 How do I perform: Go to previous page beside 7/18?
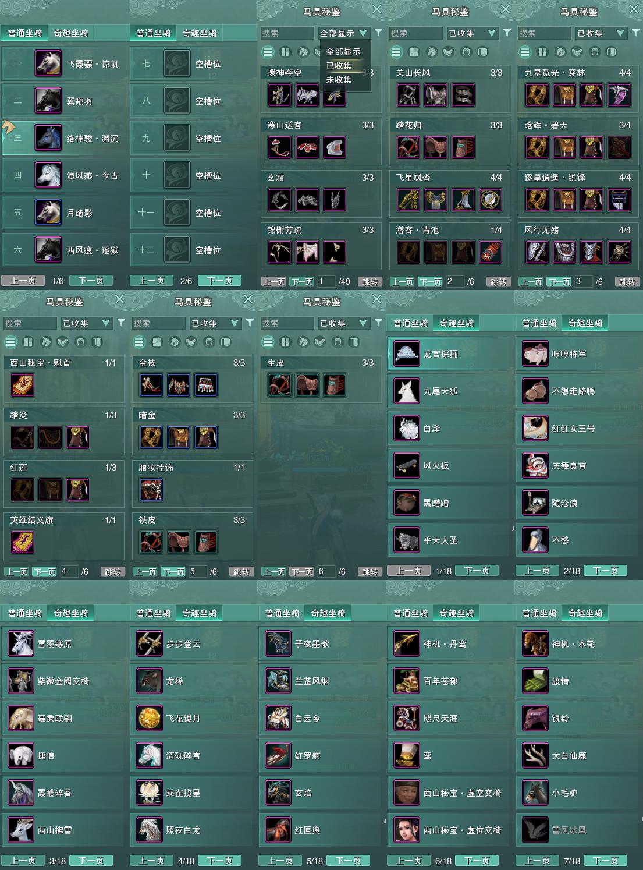tap(537, 861)
